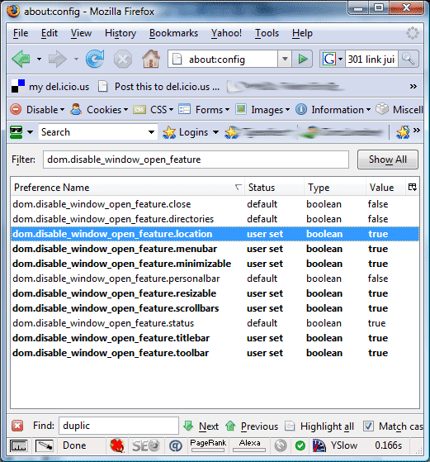Click the PageRank indicator in status bar
430x462 pixels.
click(x=208, y=445)
